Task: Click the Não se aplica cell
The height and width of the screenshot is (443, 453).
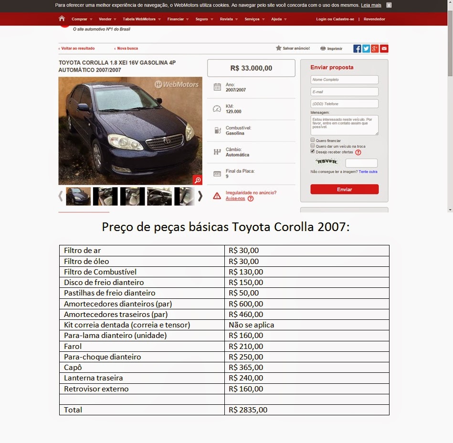Action: 307,325
